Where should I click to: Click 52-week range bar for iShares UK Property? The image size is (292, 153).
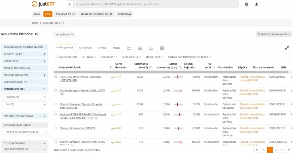[178, 128]
